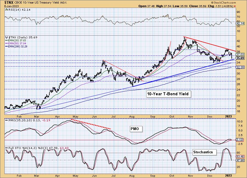Click the CBOE 10-Year US Treasury Yield name
Viewport: 247px width, 178px height.
pyautogui.click(x=37, y=3)
